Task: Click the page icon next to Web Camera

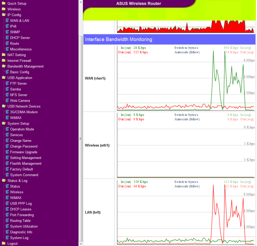Action: (x=8, y=101)
